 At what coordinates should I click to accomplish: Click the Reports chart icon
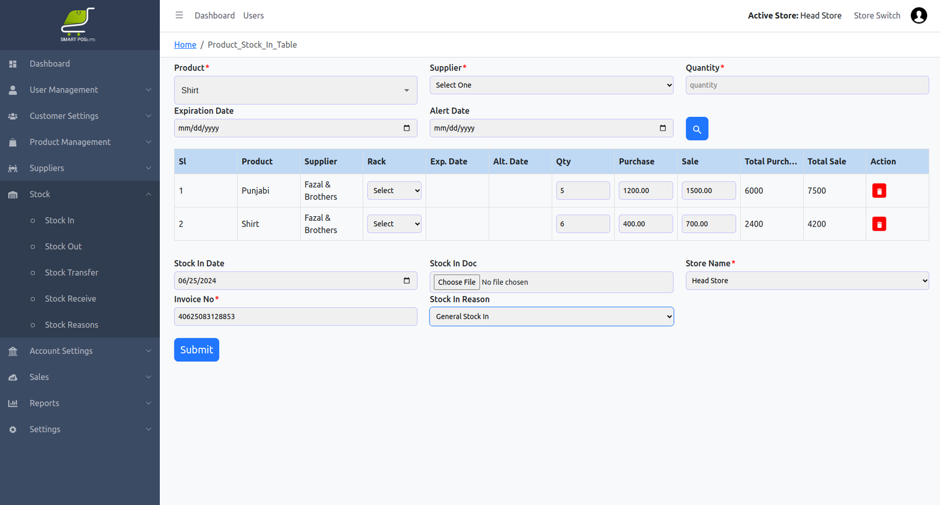[13, 403]
